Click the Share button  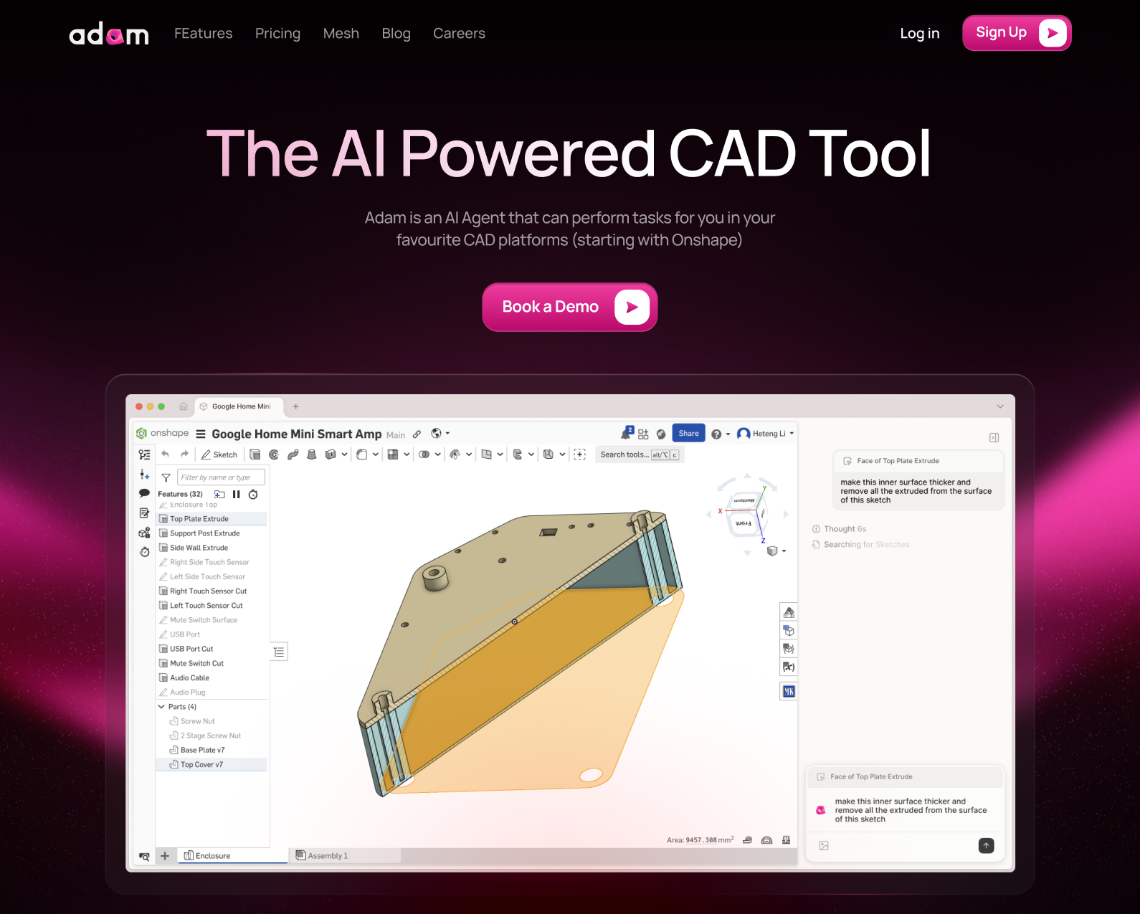[x=688, y=433]
